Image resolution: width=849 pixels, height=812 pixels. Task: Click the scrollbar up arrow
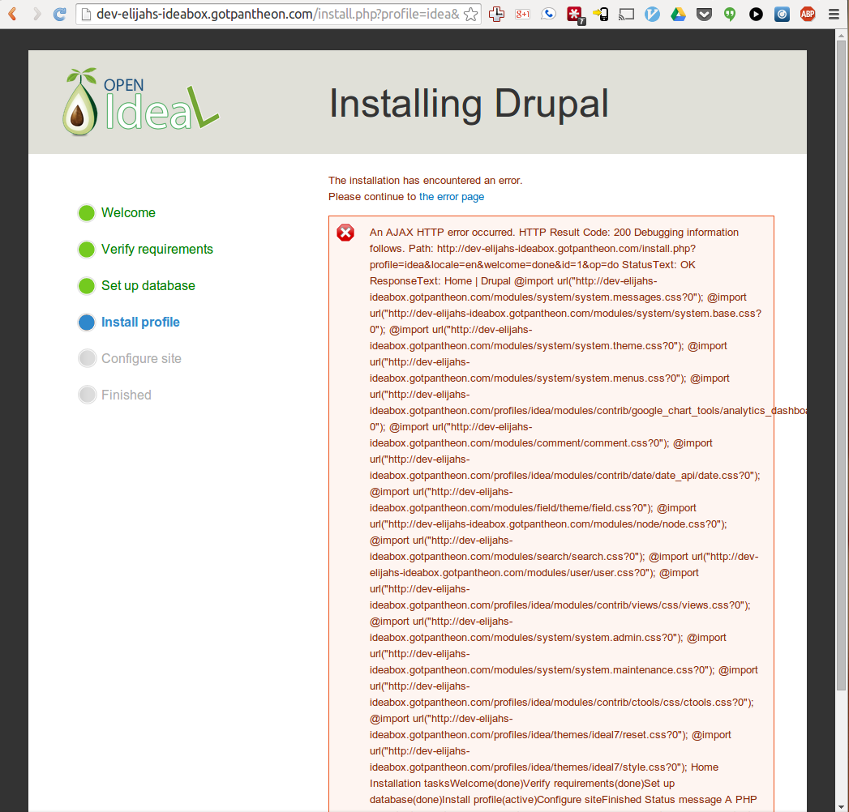[841, 35]
